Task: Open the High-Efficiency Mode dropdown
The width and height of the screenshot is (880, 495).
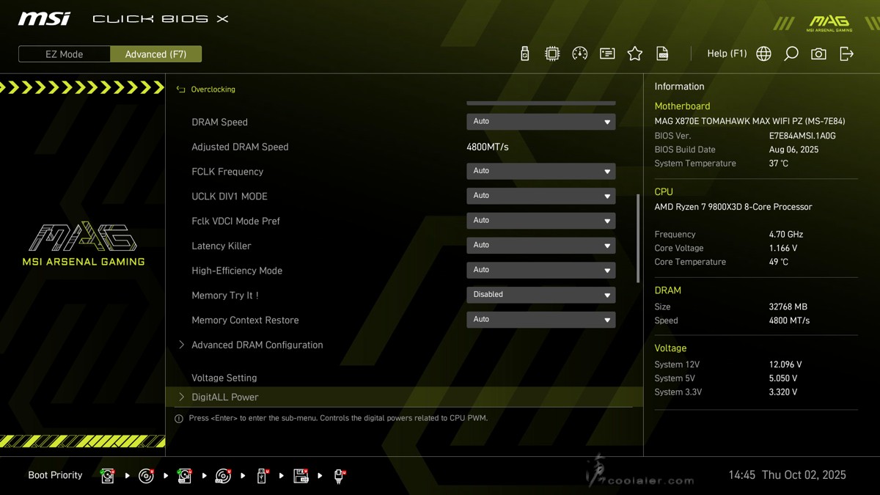Action: [x=540, y=270]
